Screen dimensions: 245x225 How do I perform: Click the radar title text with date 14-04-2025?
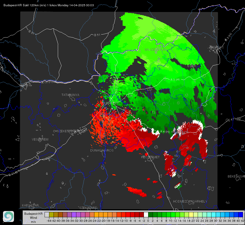pos(49,5)
